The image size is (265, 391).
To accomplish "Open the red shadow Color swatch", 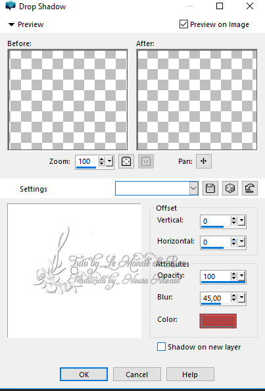I will [218, 321].
